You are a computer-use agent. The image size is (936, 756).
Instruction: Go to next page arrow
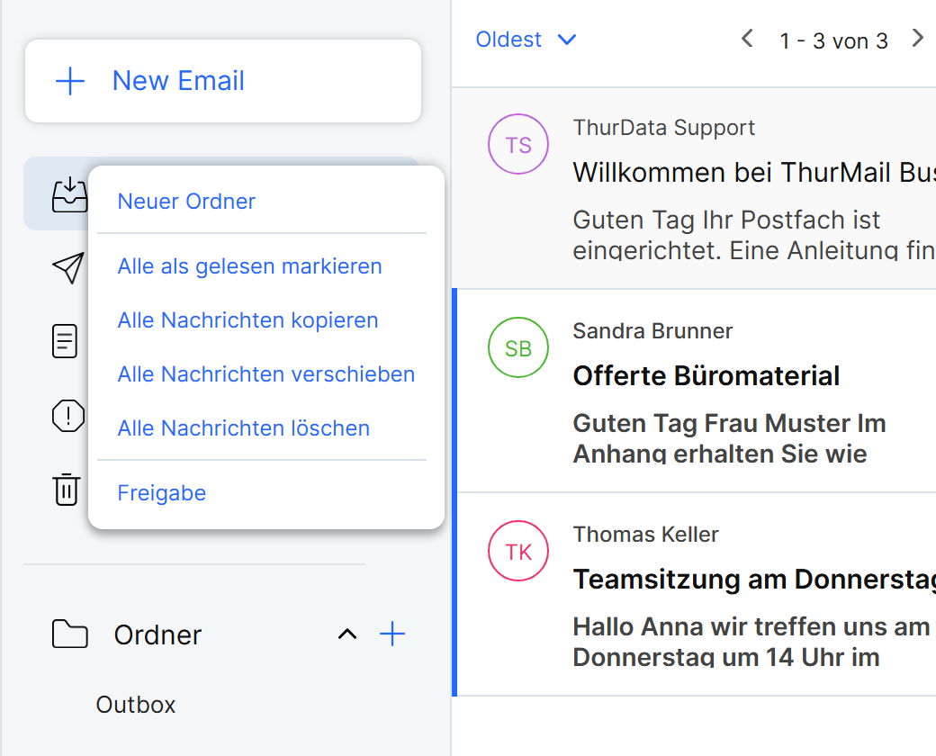(x=917, y=39)
